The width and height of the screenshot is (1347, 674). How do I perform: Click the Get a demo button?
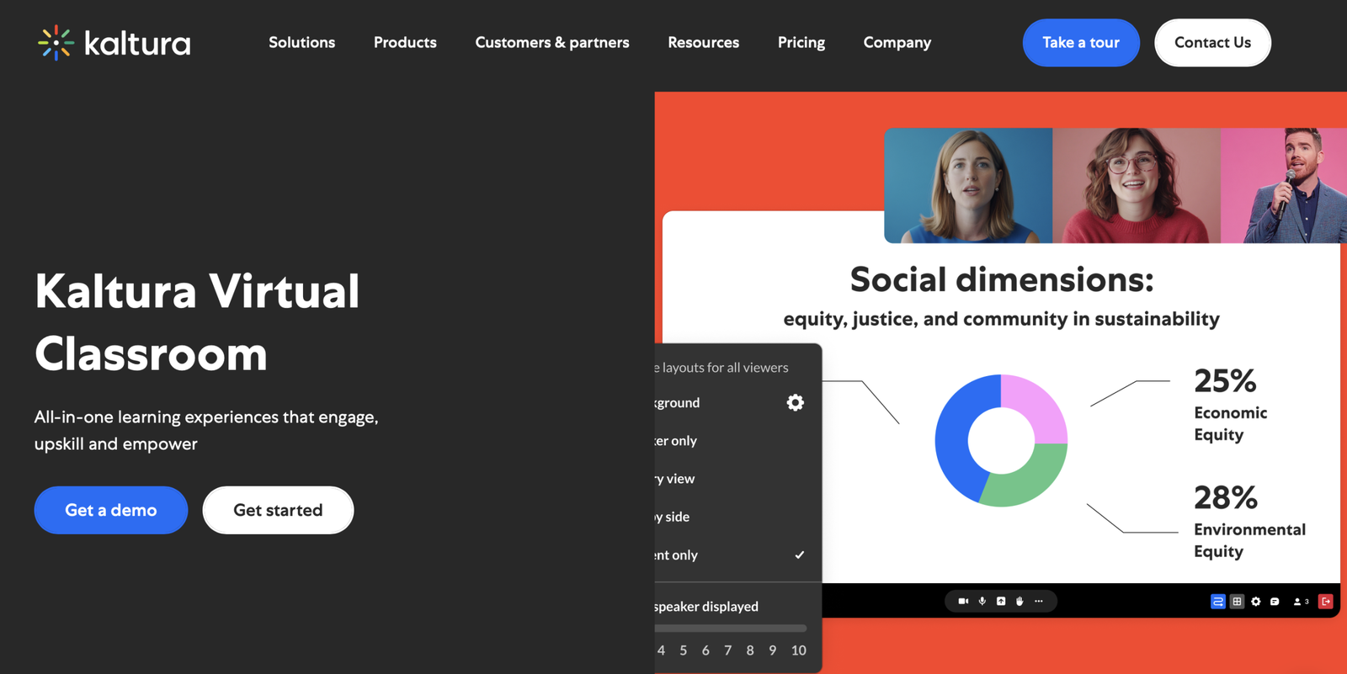tap(111, 510)
